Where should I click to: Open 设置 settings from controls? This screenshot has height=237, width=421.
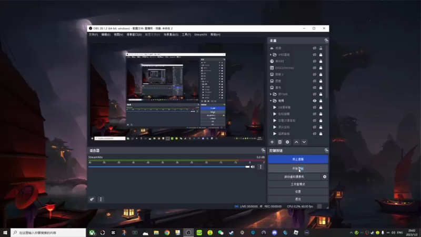click(298, 192)
